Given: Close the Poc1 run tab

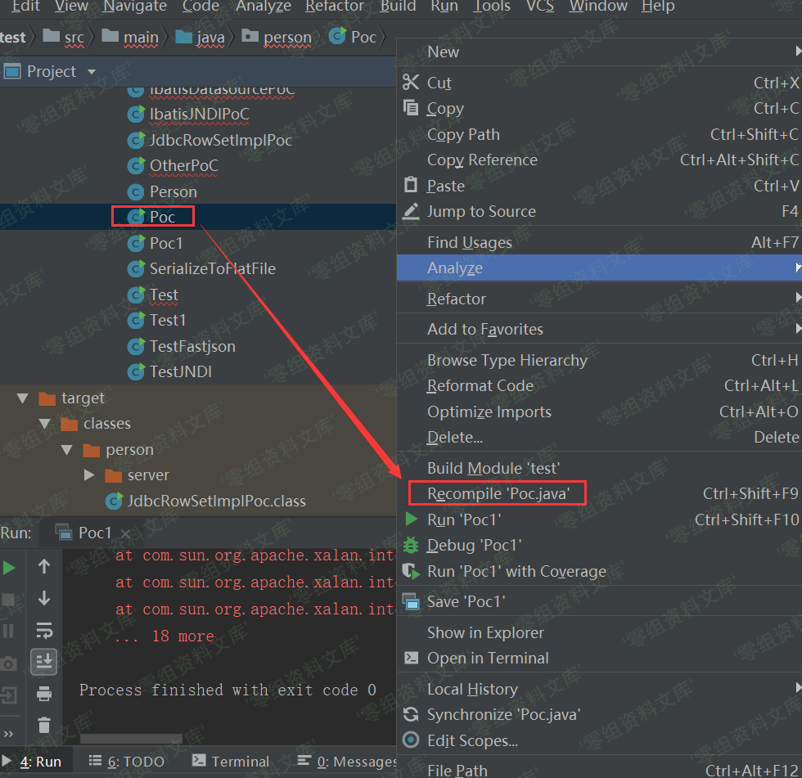Looking at the screenshot, I should tap(125, 533).
